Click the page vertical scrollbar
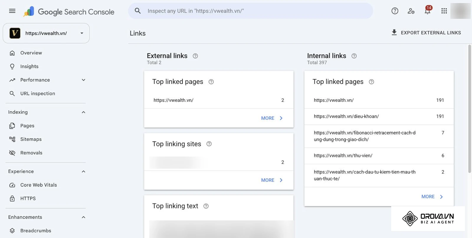Image resolution: width=472 pixels, height=238 pixels. point(470,109)
